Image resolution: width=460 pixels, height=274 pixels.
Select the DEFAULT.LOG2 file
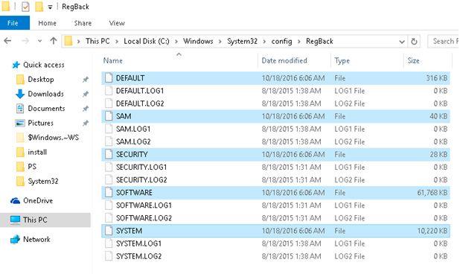click(275, 103)
